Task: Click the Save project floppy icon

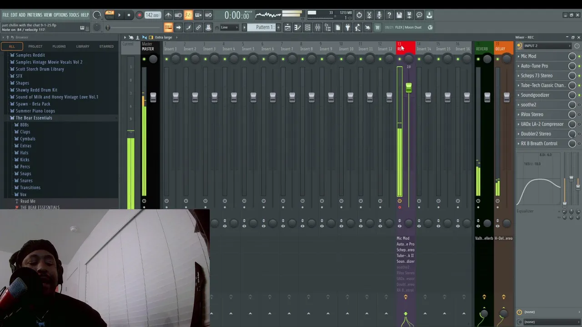Action: [399, 15]
